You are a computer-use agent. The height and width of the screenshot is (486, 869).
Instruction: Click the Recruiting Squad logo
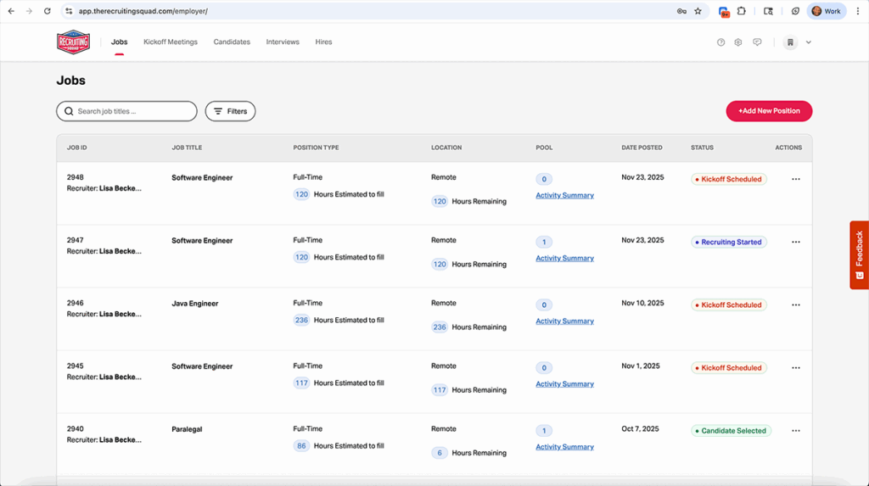coord(73,42)
